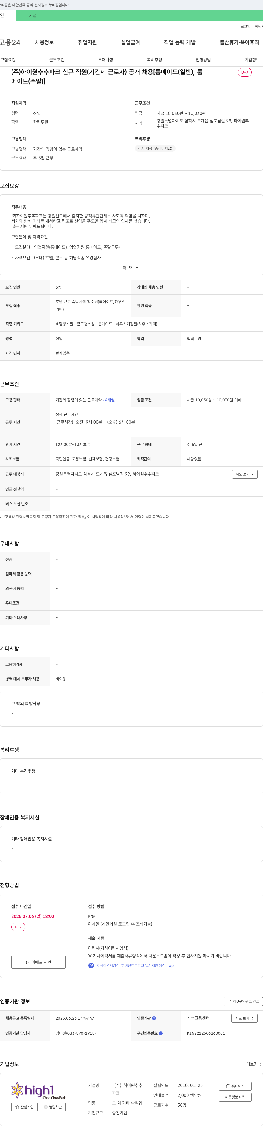Click the 고용24 site logo
The height and width of the screenshot is (1126, 263).
(10, 42)
